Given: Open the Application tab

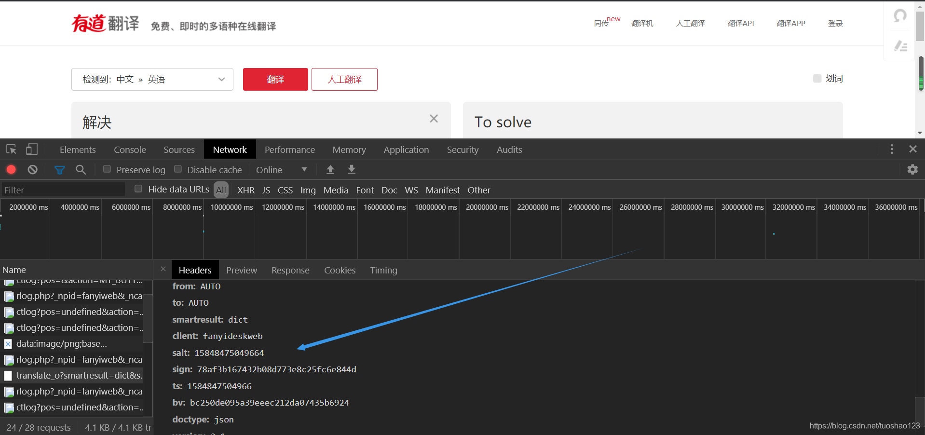Looking at the screenshot, I should point(406,150).
